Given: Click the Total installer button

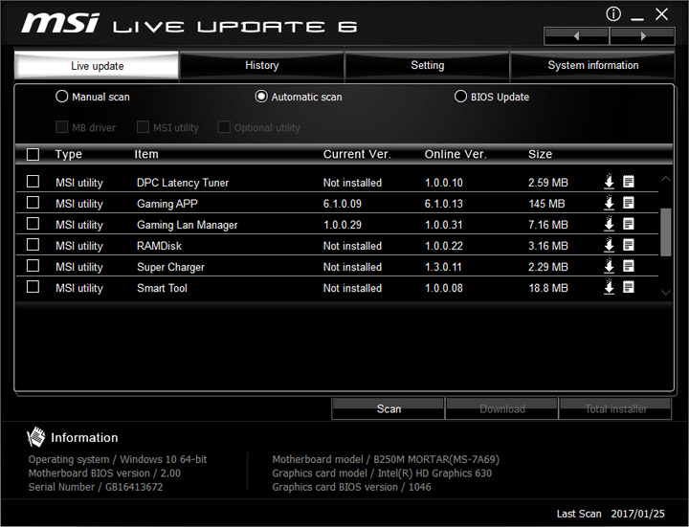Looking at the screenshot, I should [x=615, y=408].
